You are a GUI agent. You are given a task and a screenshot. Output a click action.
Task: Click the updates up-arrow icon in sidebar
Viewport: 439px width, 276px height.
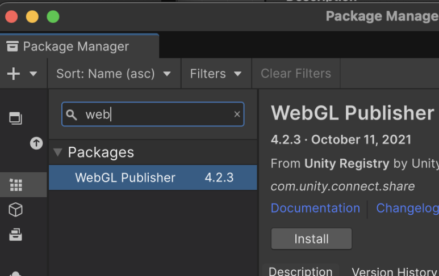36,143
